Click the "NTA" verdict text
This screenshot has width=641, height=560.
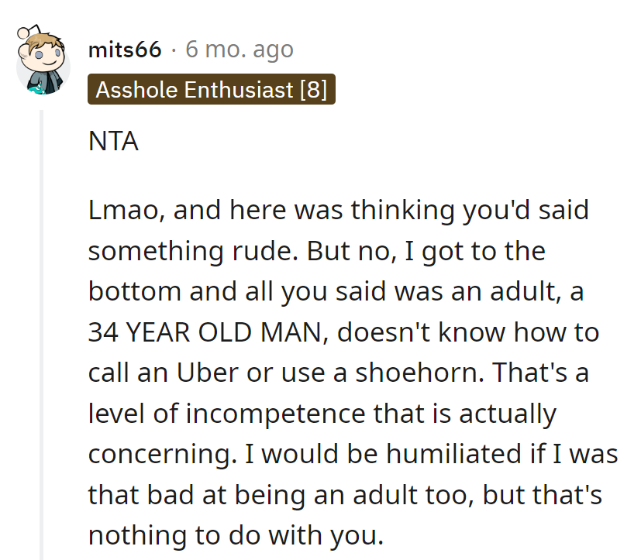113,143
